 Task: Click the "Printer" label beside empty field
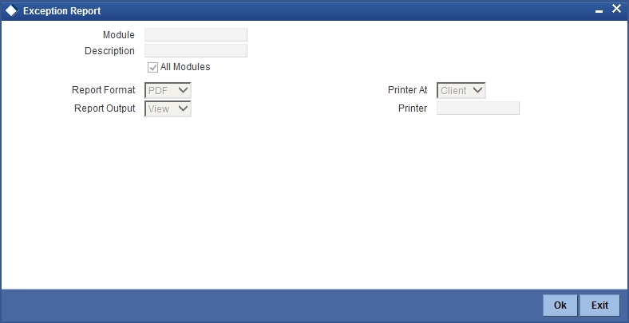pyautogui.click(x=413, y=108)
